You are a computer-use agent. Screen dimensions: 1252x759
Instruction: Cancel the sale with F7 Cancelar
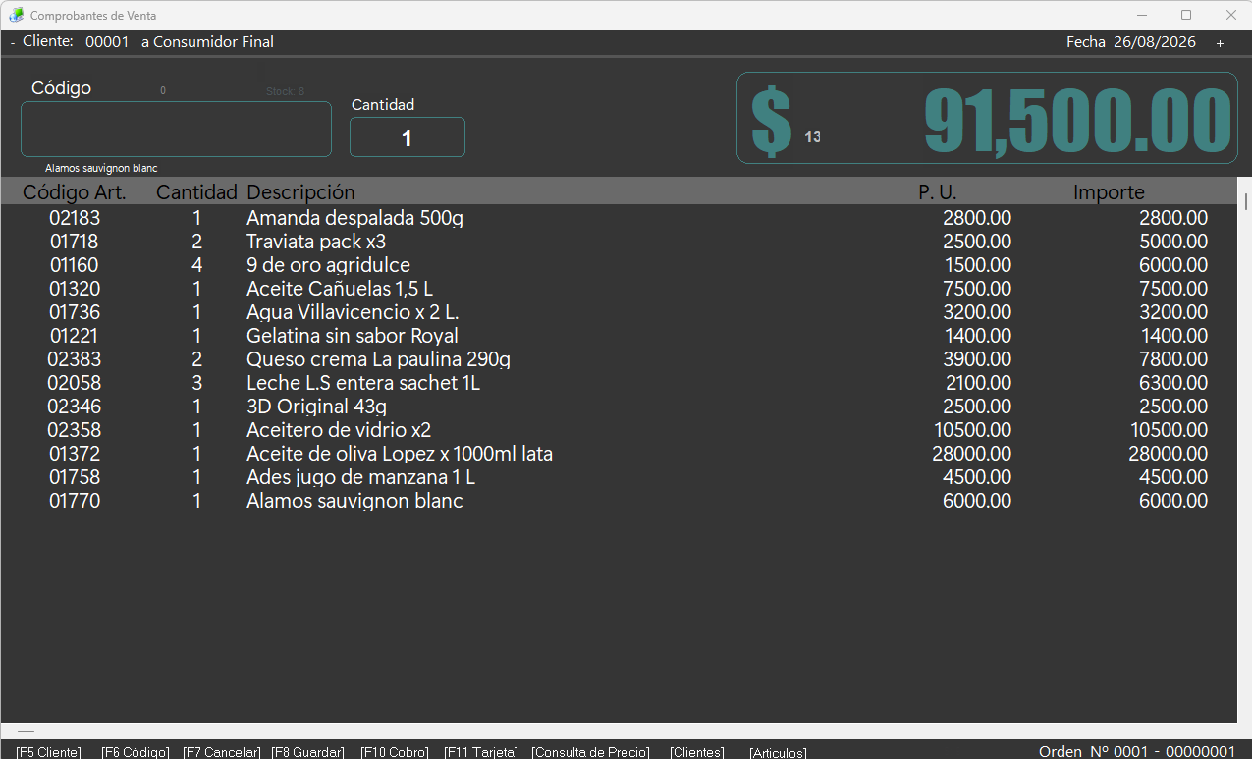[221, 752]
